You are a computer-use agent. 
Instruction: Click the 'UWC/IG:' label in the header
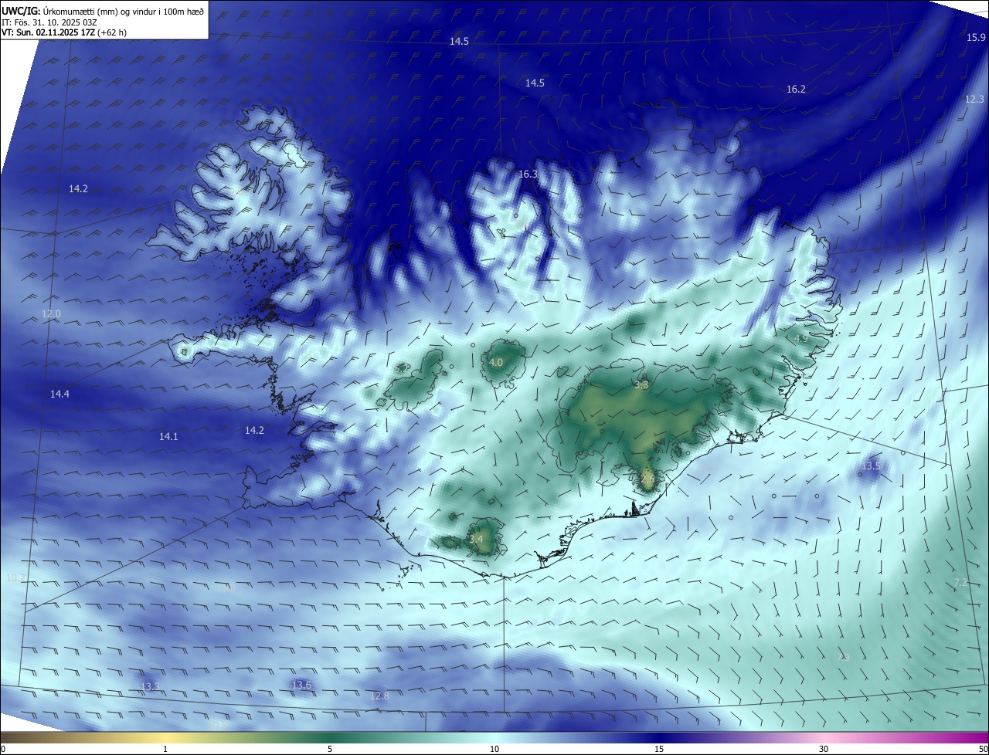(x=22, y=12)
